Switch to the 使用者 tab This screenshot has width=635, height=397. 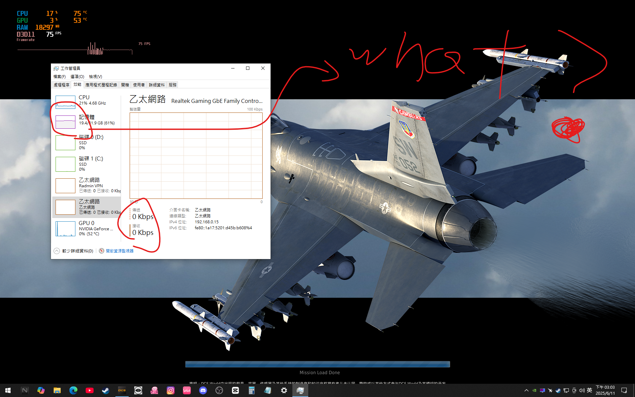click(139, 85)
